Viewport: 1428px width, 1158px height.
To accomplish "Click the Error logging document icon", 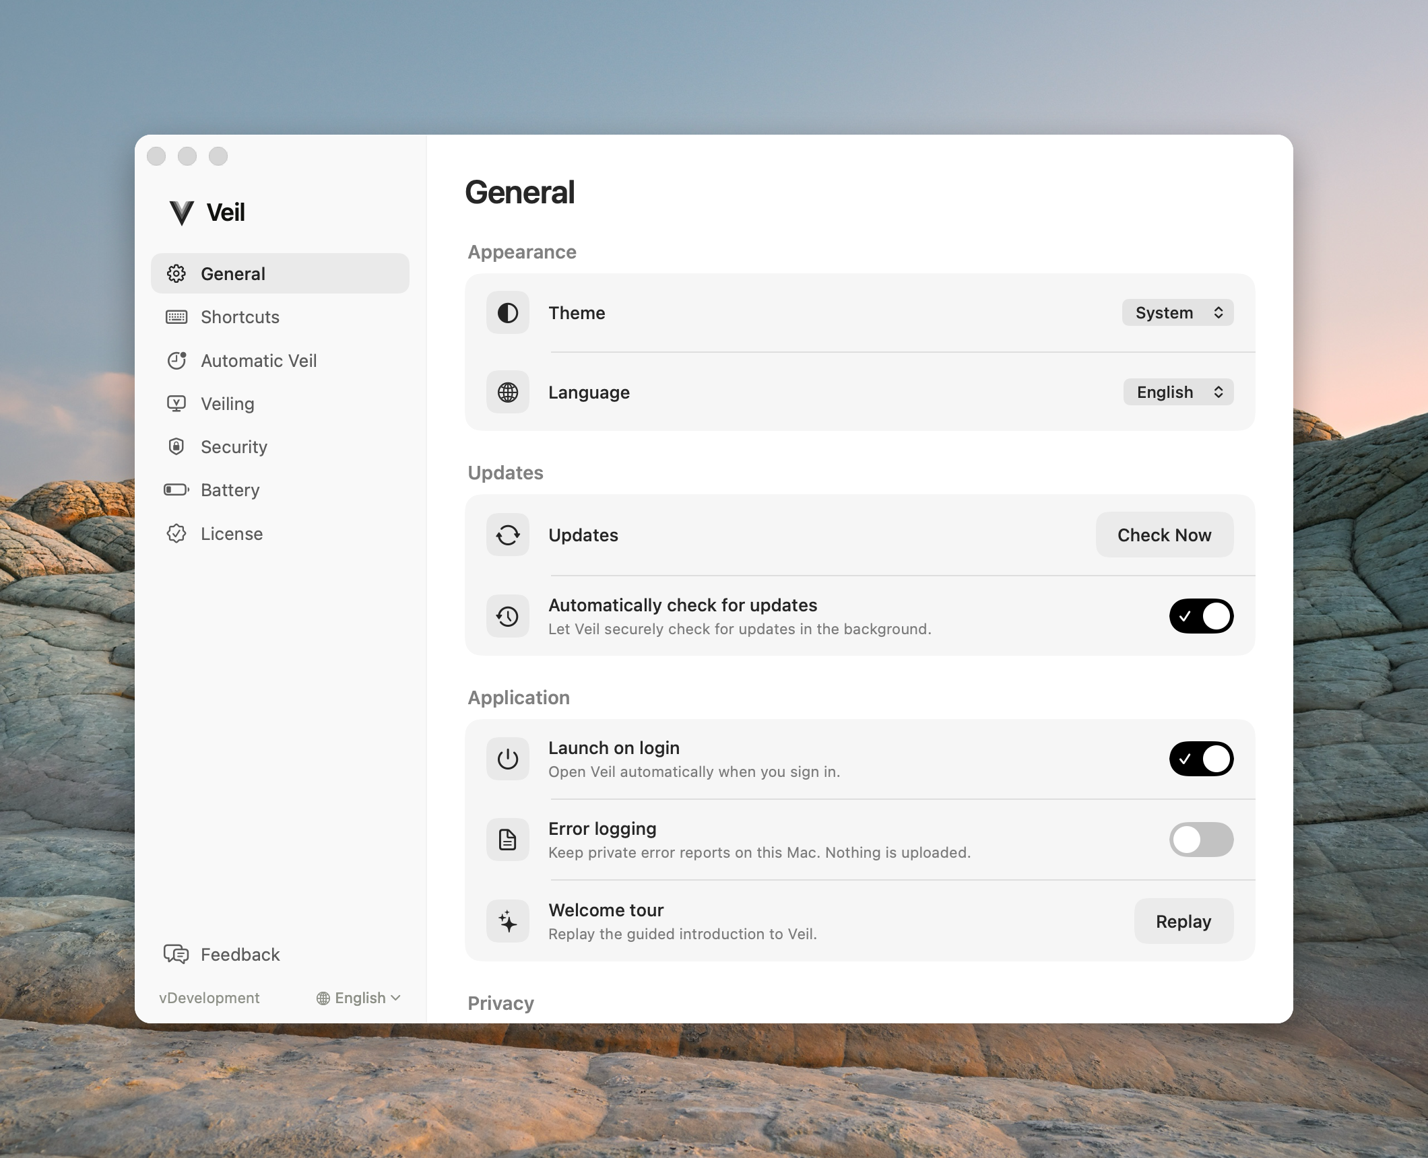I will pos(508,840).
